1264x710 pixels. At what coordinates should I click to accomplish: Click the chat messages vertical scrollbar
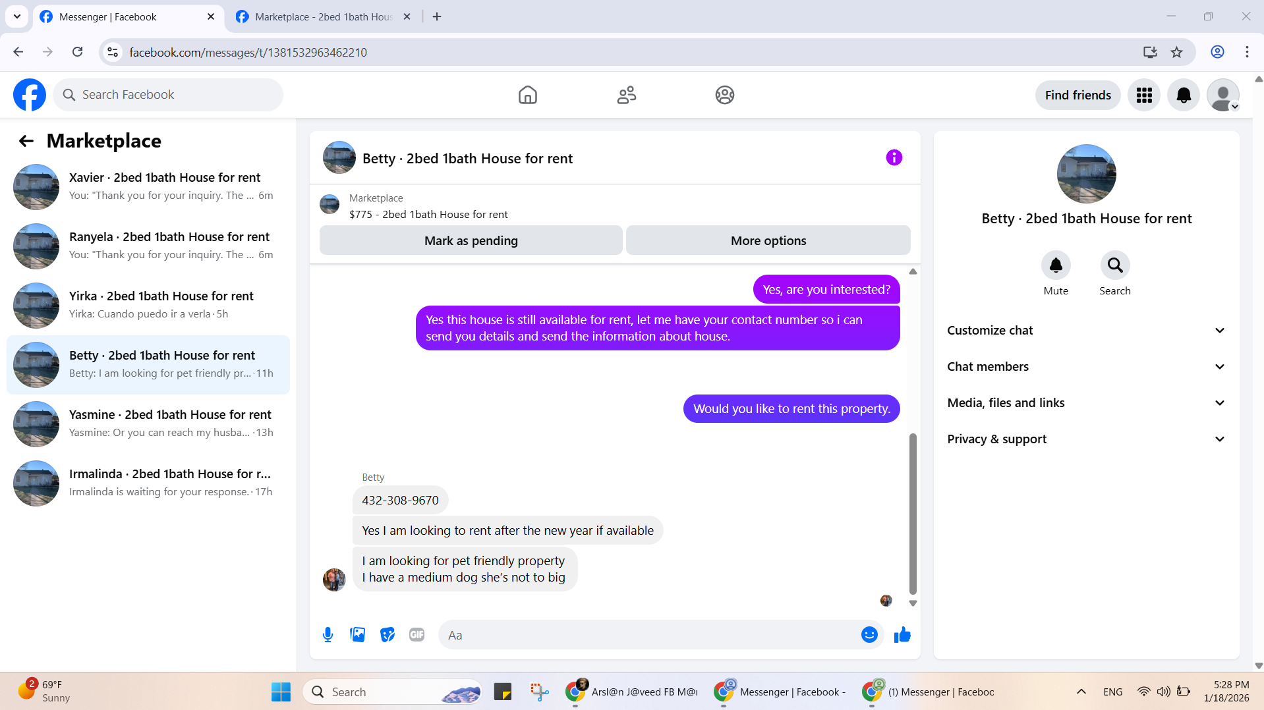coord(913,514)
